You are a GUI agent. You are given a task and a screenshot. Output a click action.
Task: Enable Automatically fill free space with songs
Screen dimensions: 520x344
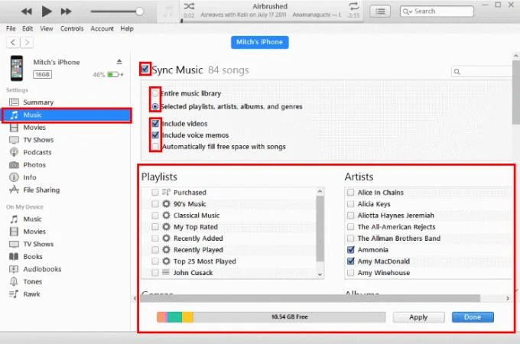[155, 146]
